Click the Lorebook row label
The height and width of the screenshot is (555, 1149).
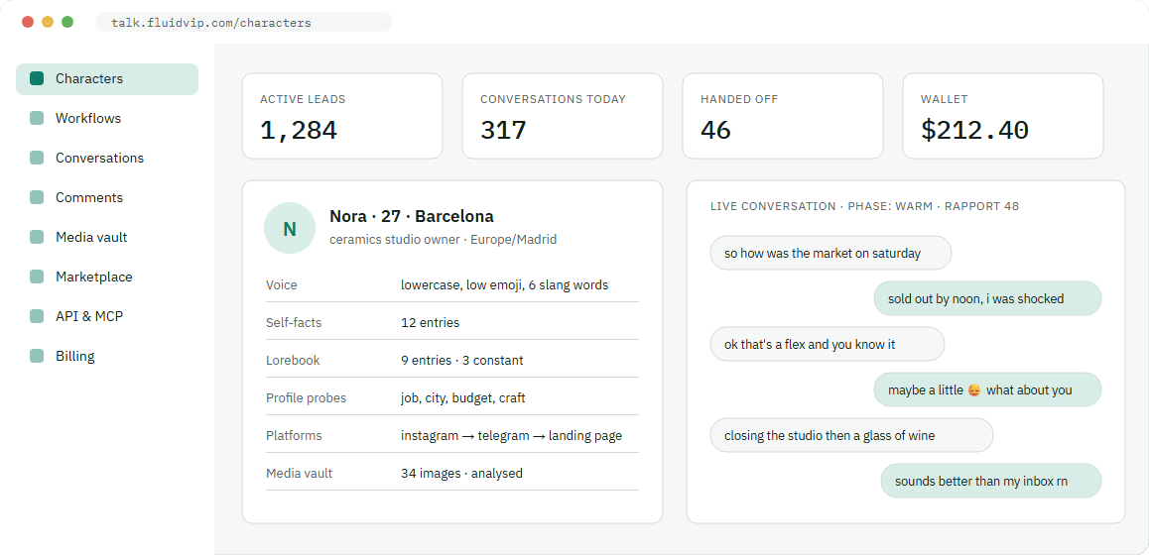293,360
